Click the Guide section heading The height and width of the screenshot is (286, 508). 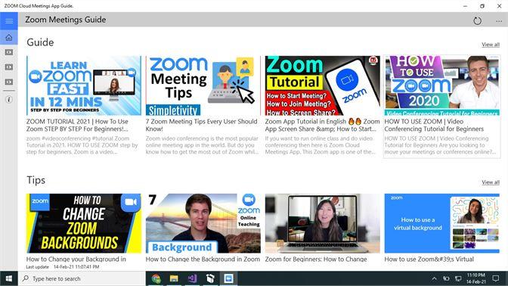40,42
